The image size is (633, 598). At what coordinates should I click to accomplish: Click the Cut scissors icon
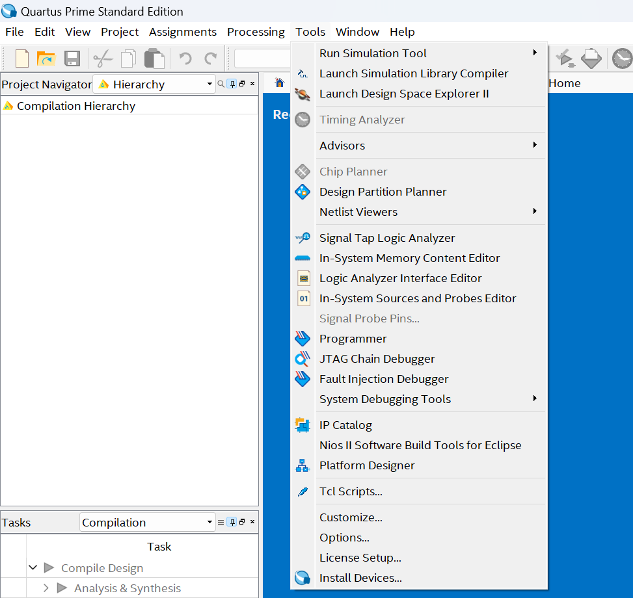click(x=103, y=59)
